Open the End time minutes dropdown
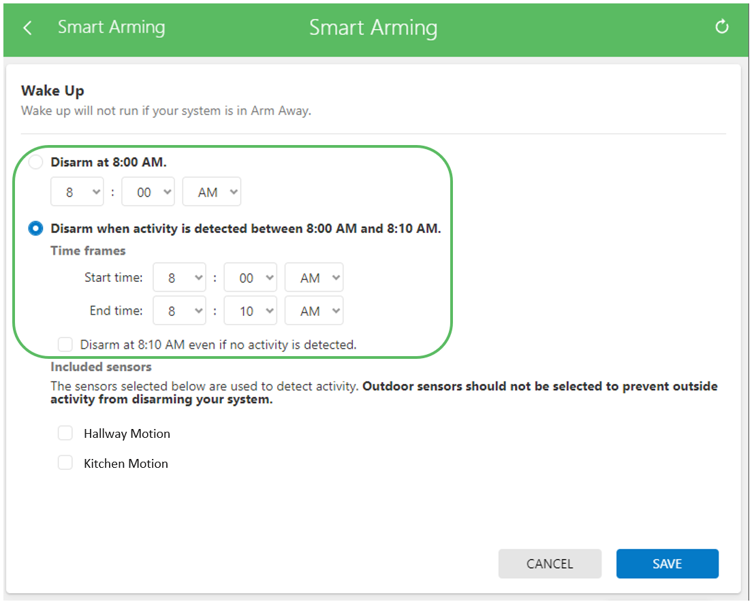 pyautogui.click(x=251, y=311)
